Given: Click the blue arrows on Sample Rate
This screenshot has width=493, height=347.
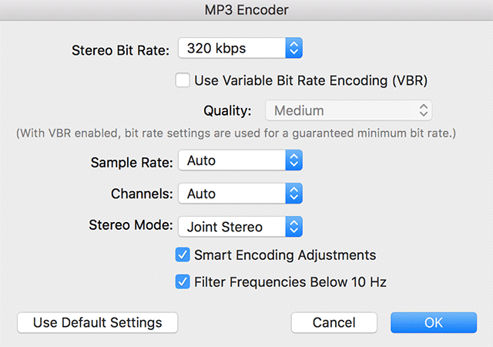Looking at the screenshot, I should (293, 161).
